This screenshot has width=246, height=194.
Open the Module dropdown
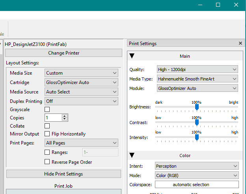[198, 88]
